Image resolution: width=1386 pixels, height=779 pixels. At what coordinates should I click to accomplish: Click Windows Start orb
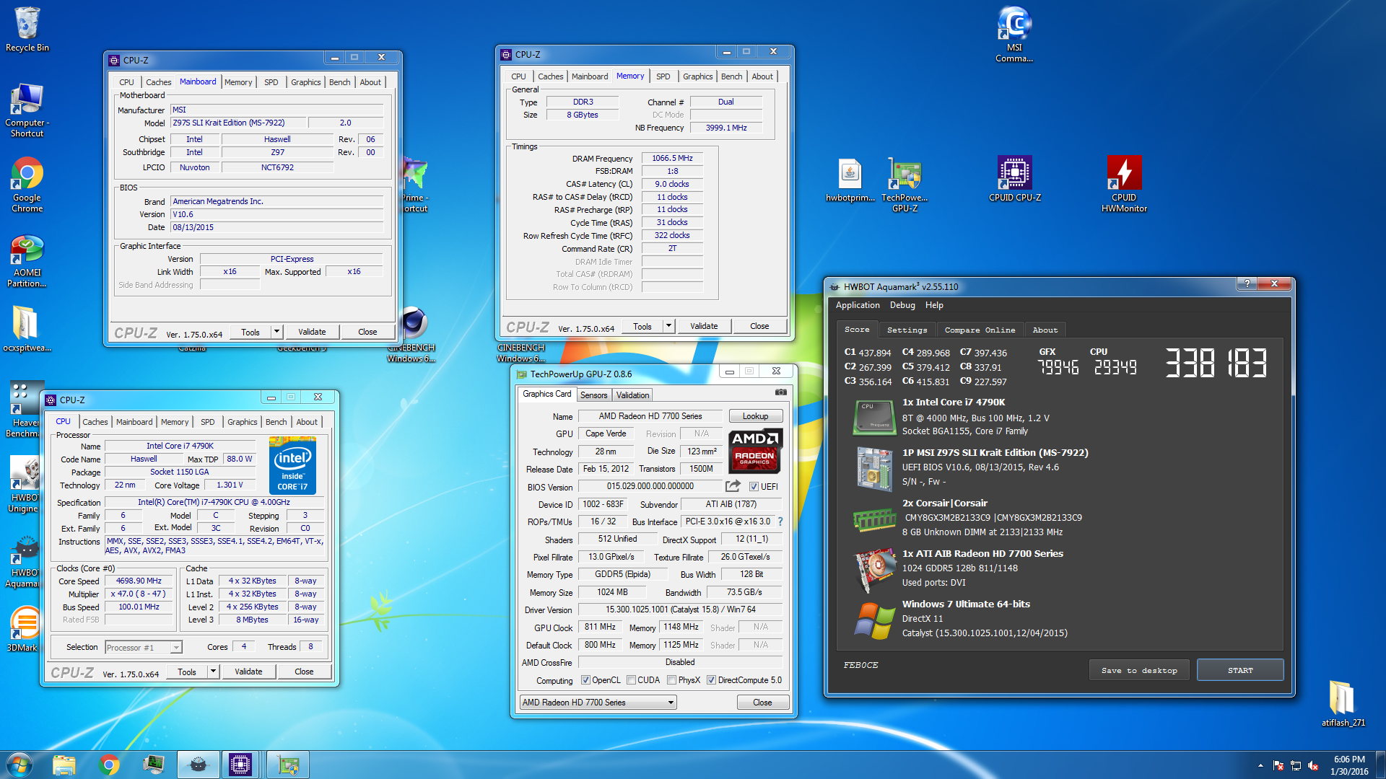pyautogui.click(x=19, y=765)
